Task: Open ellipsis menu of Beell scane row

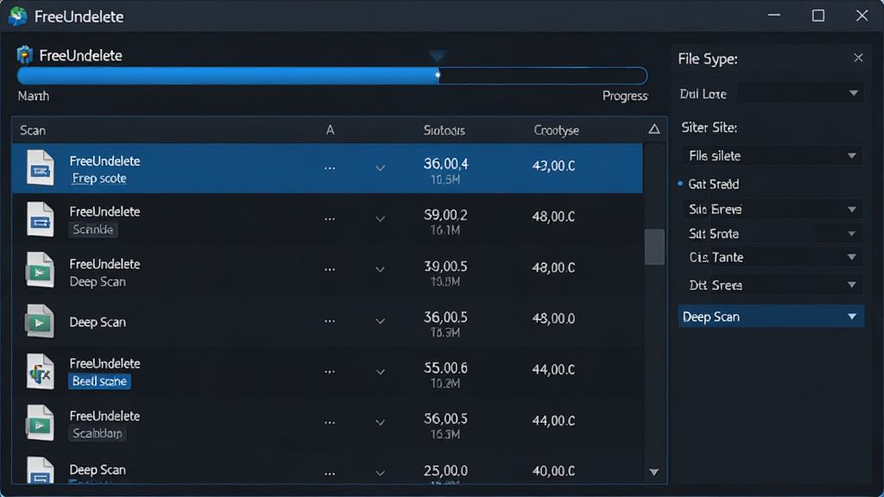Action: click(x=330, y=371)
